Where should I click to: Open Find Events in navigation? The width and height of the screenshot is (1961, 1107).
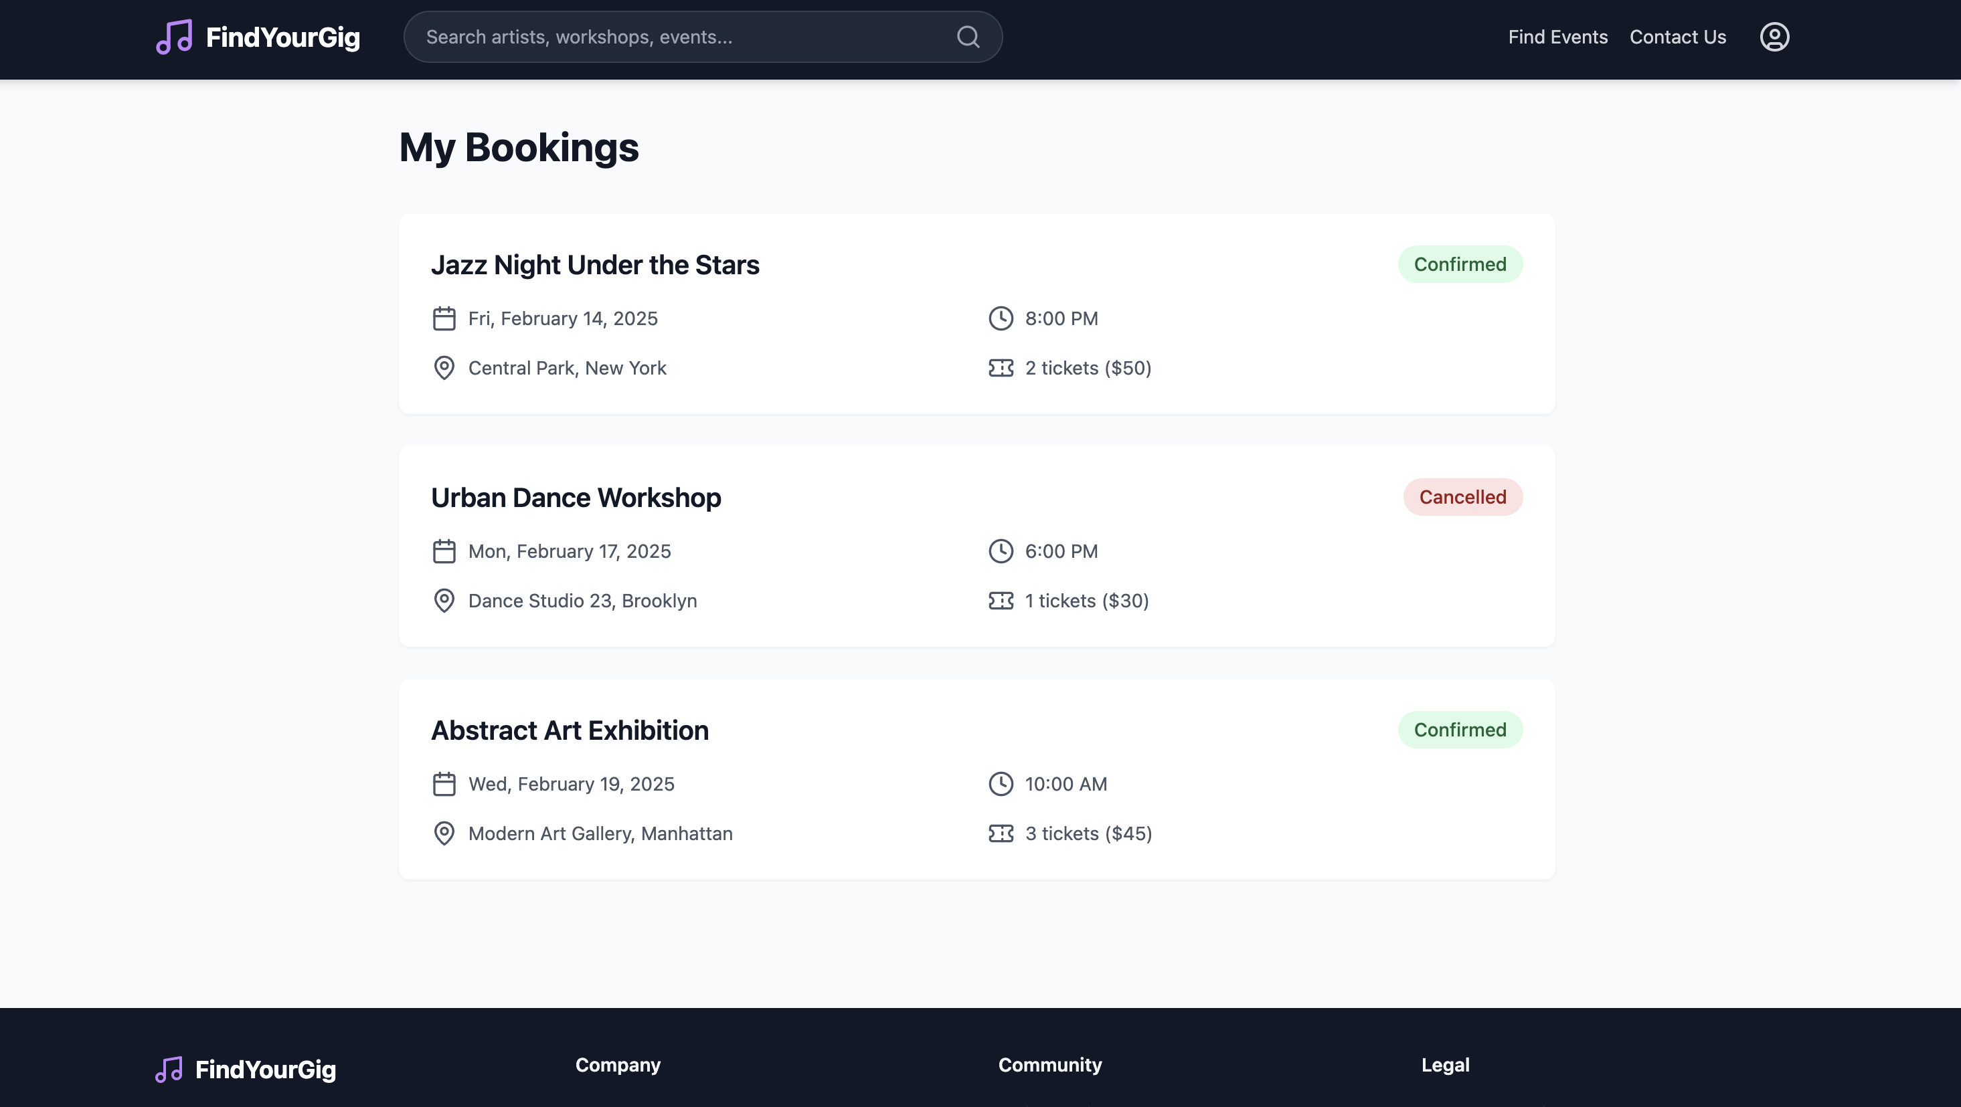click(1557, 37)
